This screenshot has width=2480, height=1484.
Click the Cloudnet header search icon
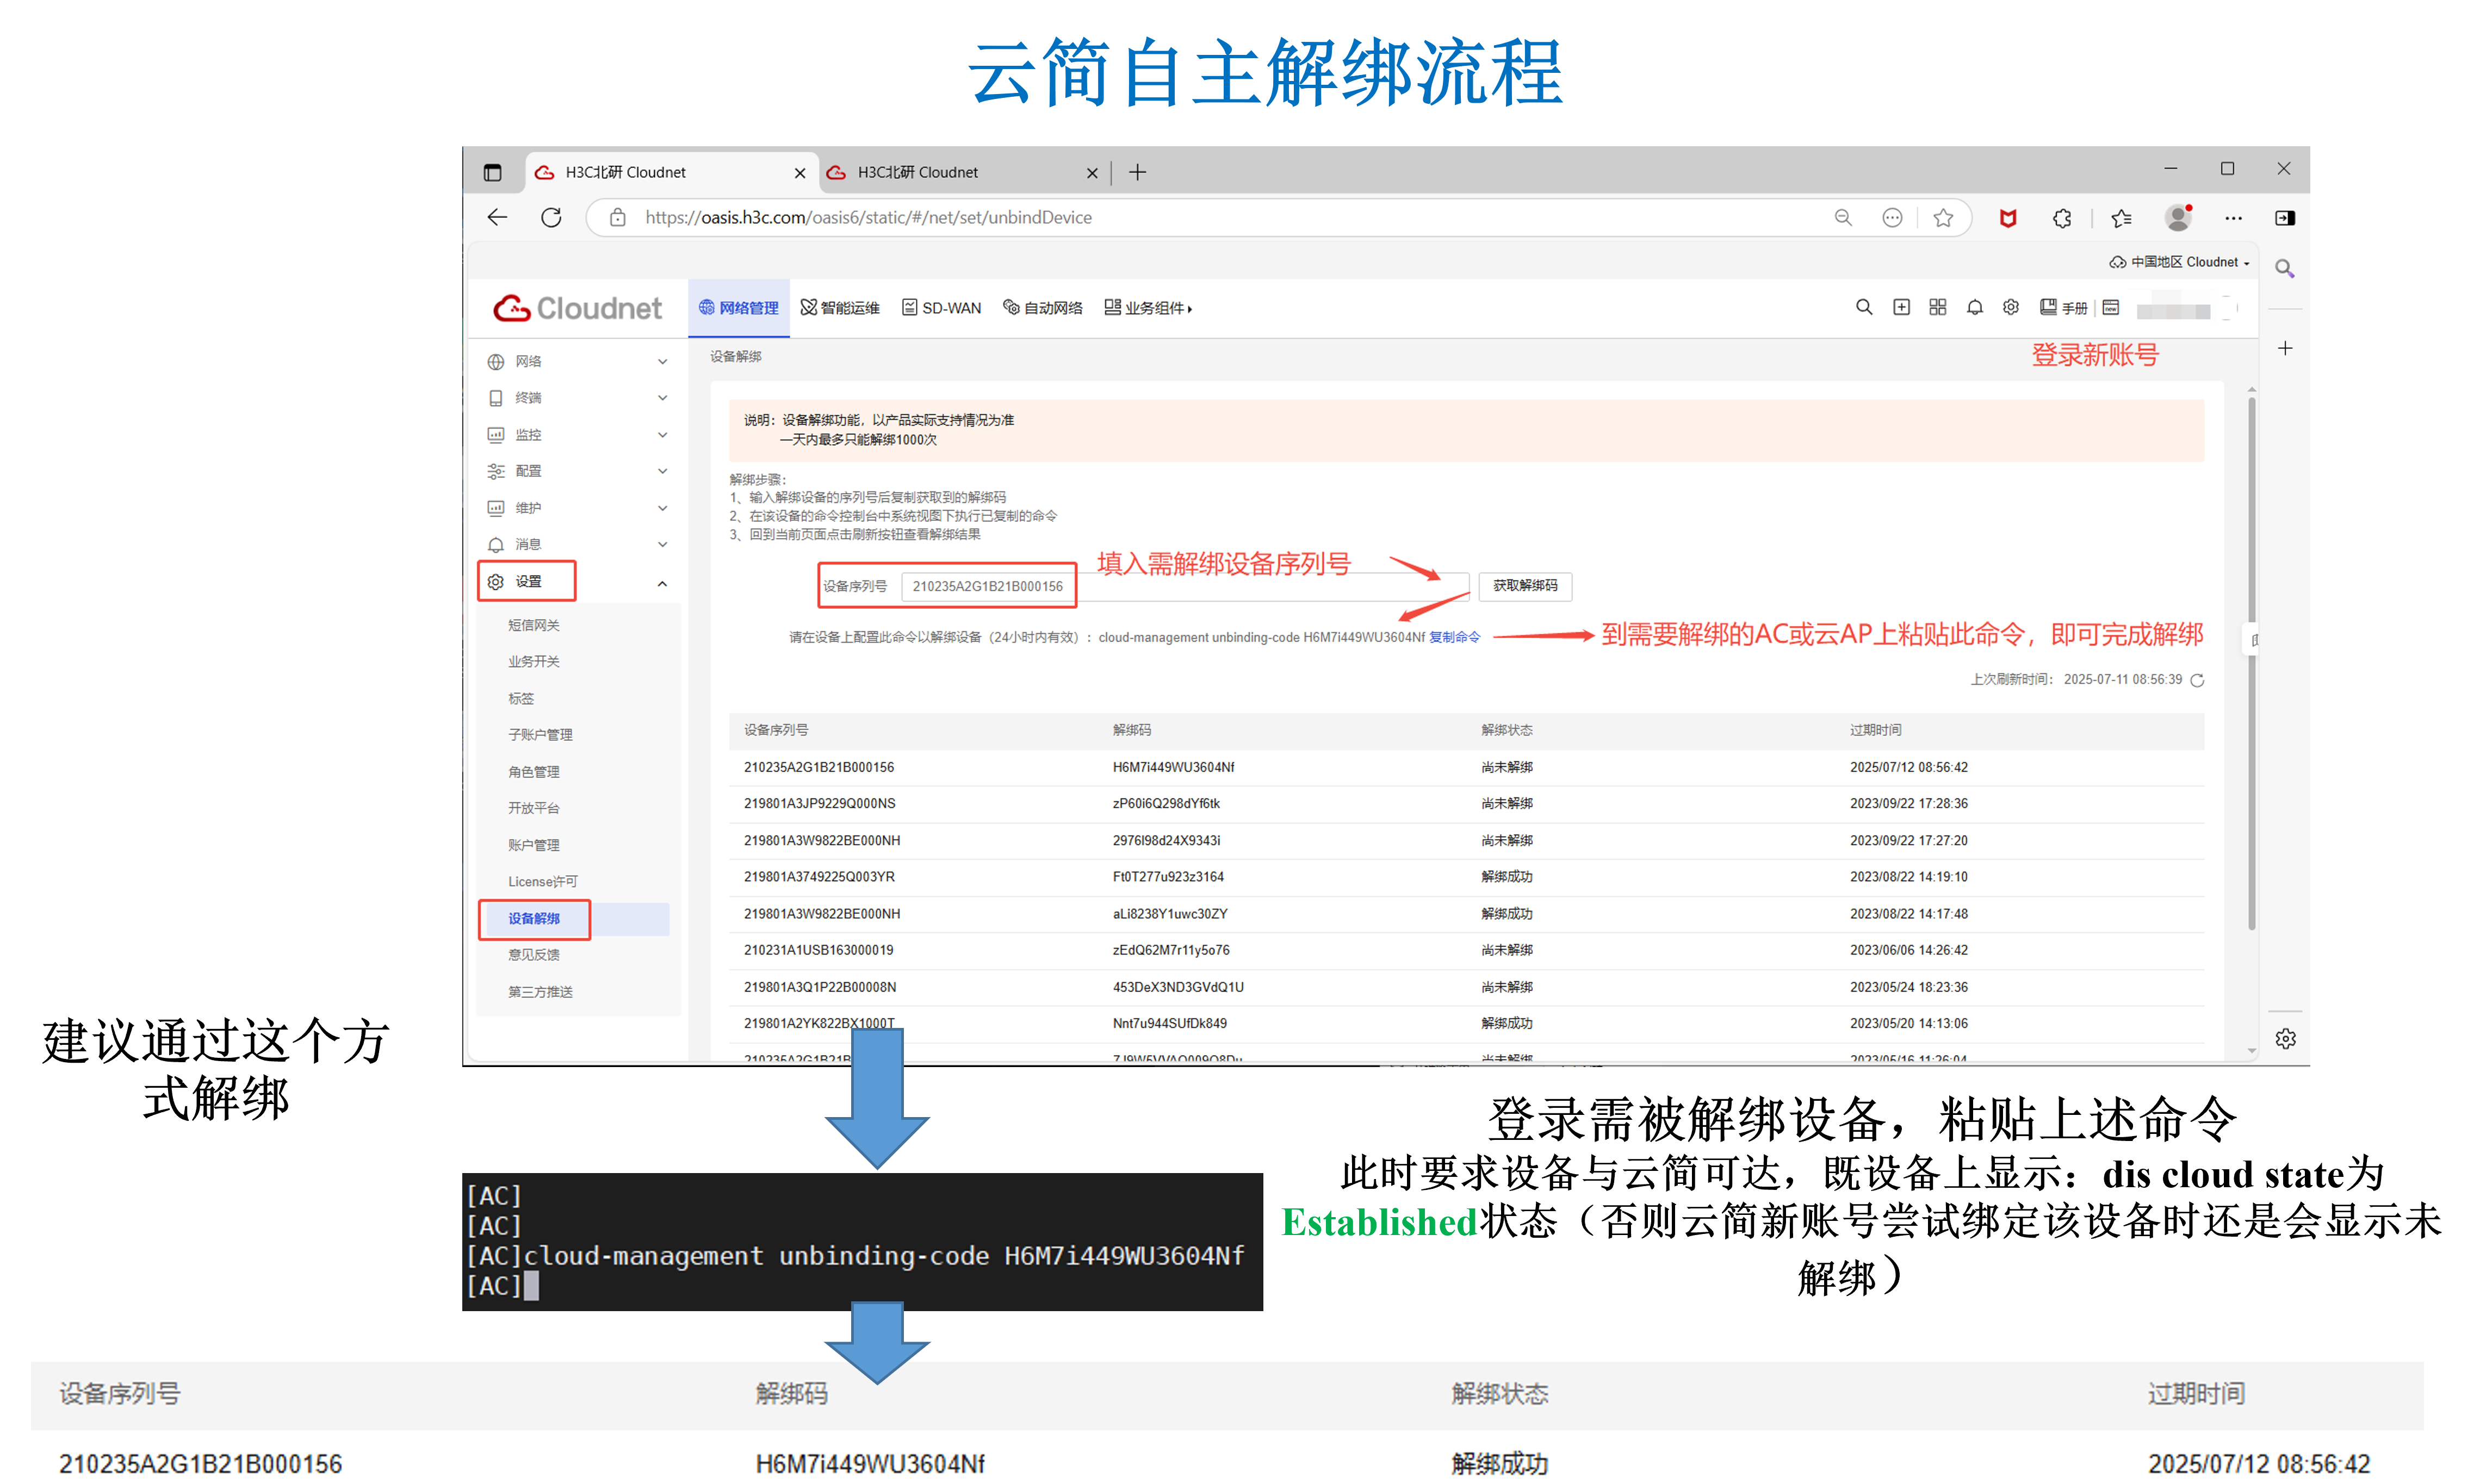coord(1864,307)
